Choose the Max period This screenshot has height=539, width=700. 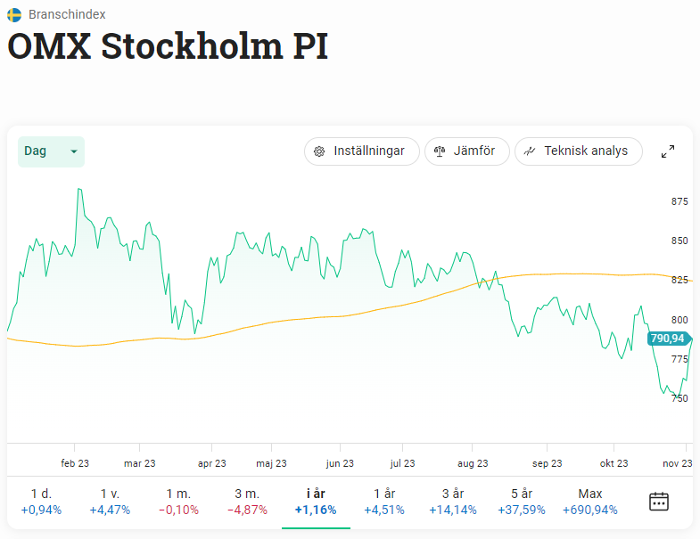590,502
